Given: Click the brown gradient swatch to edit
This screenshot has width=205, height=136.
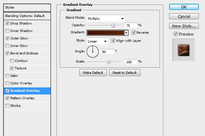Looking at the screenshot, I should coord(106,33).
